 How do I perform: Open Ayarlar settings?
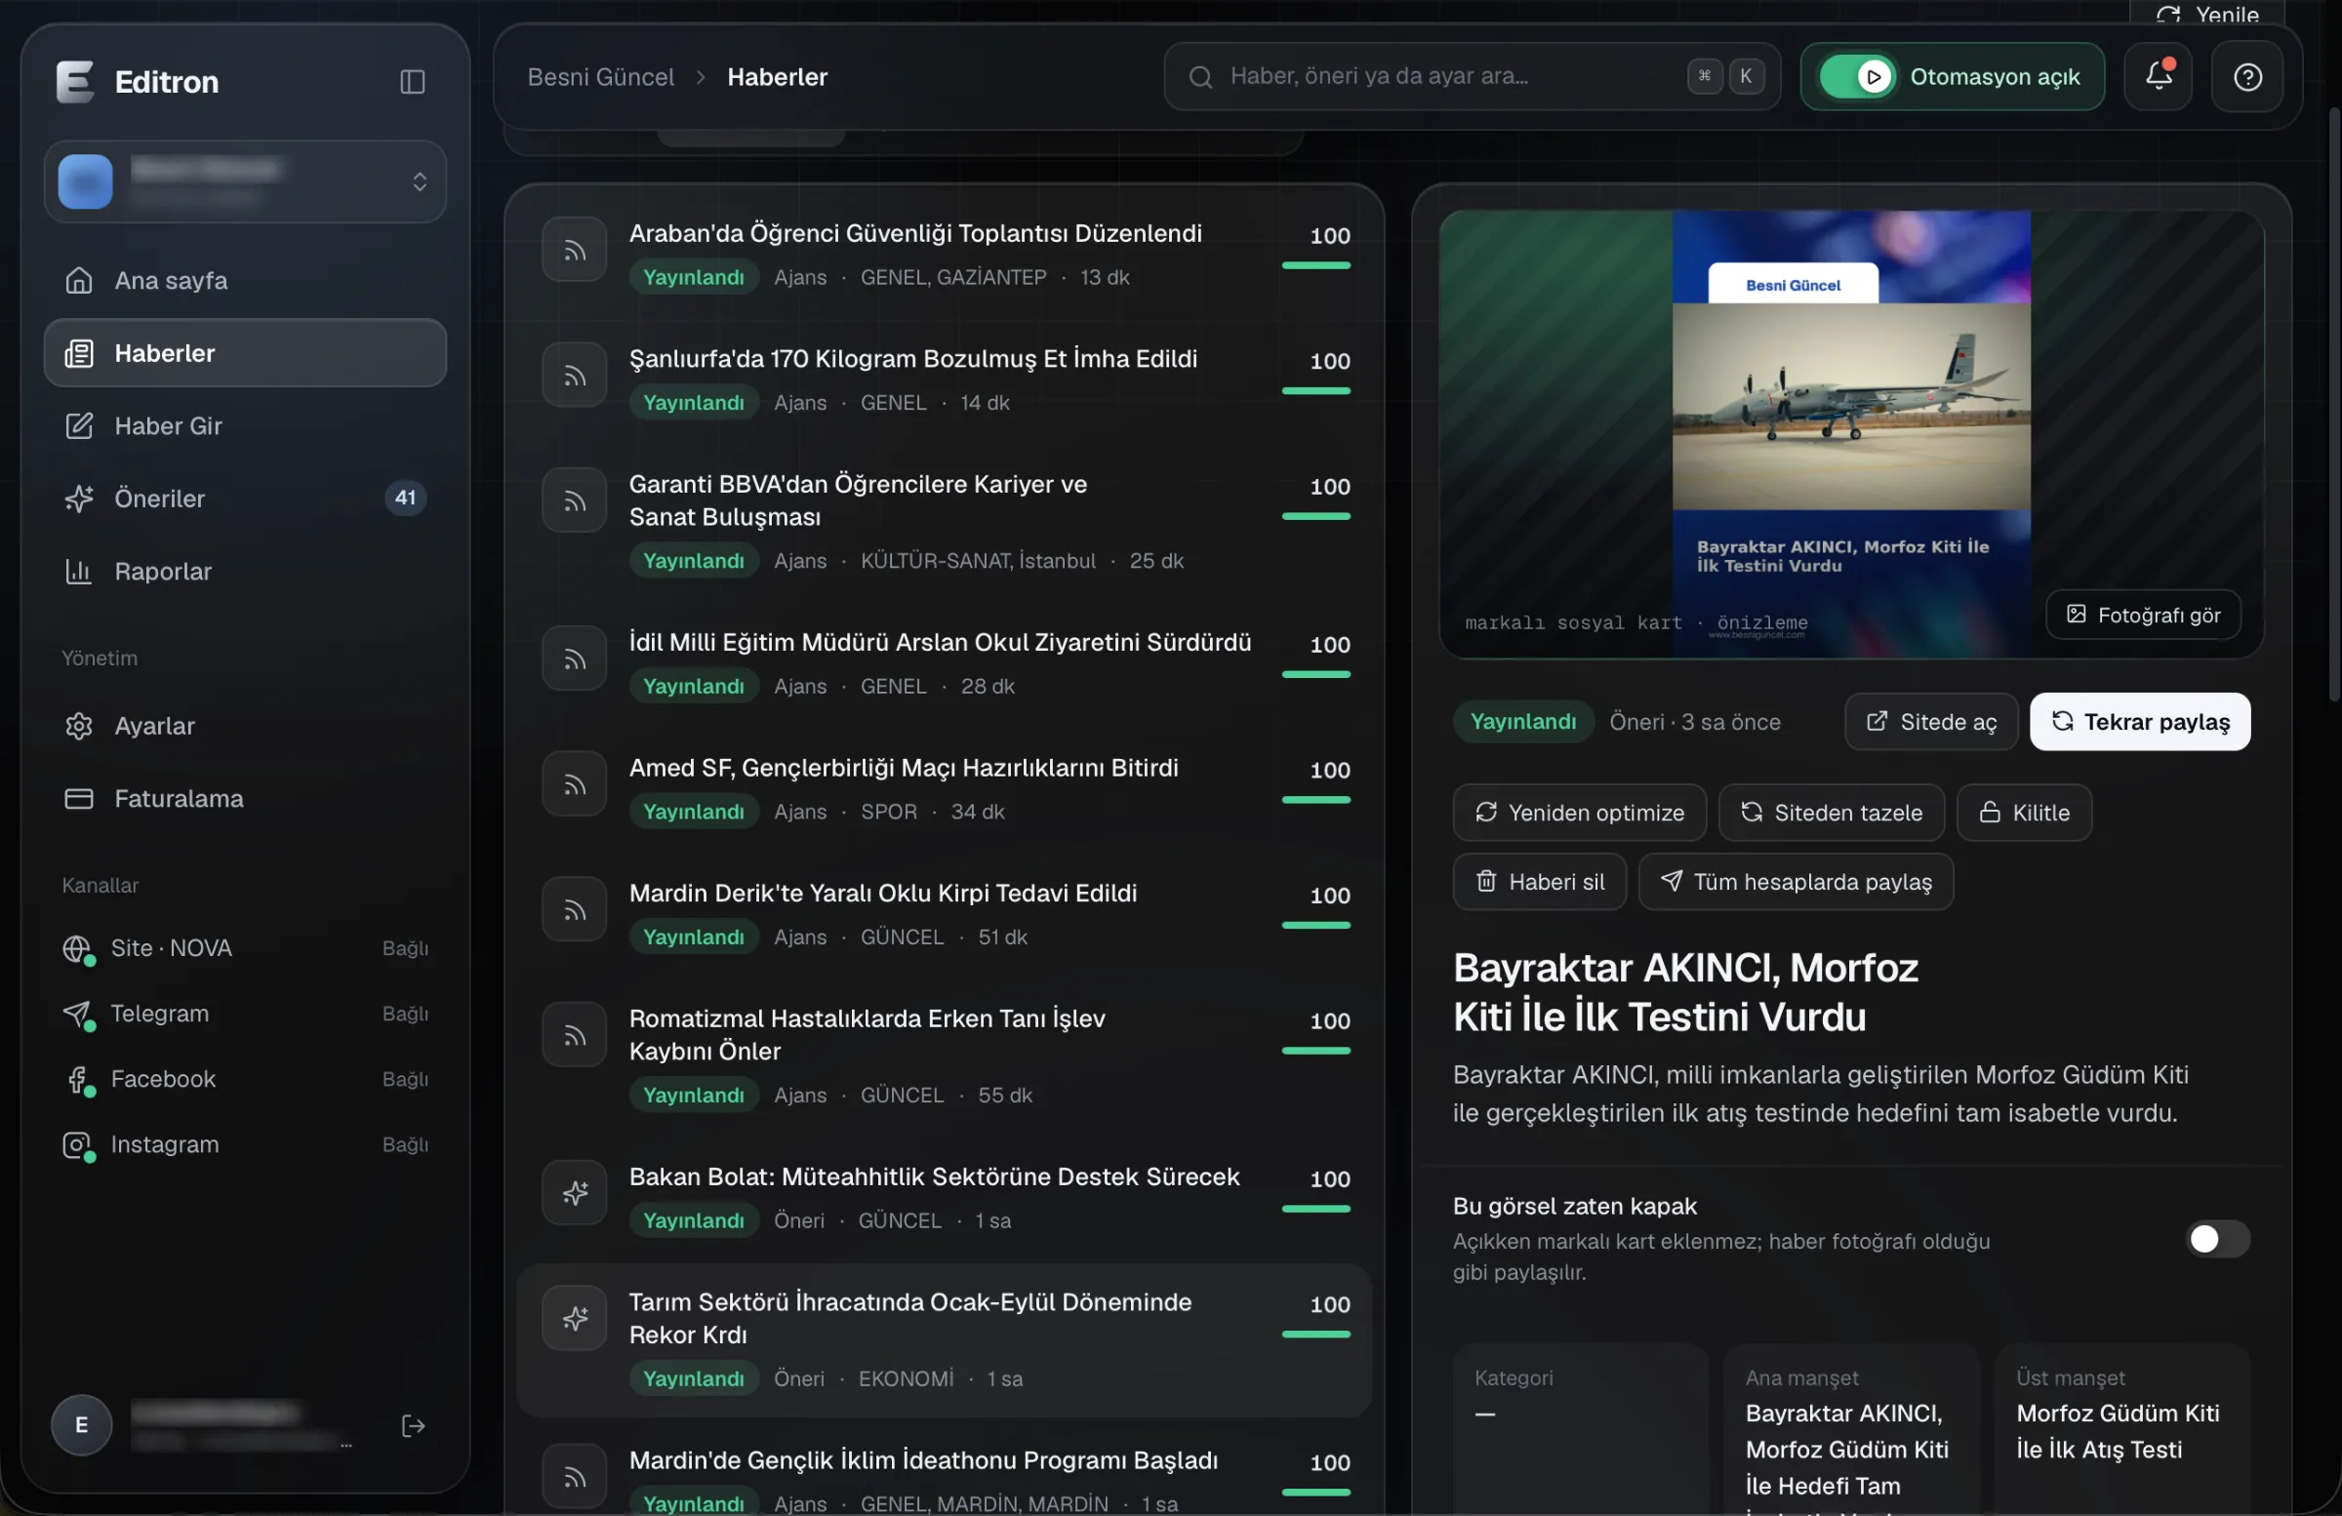click(x=245, y=726)
